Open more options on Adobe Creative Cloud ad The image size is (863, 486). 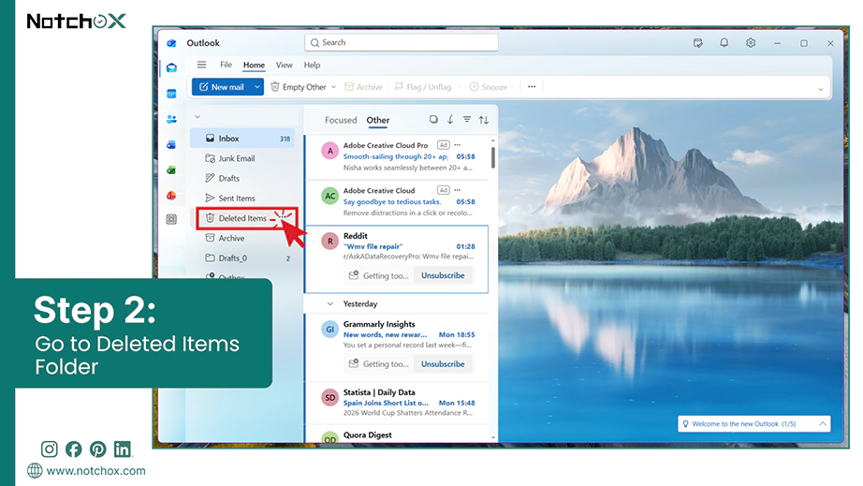(458, 190)
